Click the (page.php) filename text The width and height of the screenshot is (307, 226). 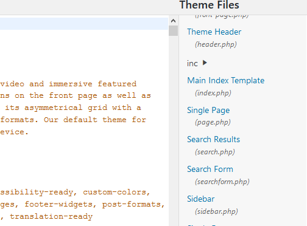(213, 122)
